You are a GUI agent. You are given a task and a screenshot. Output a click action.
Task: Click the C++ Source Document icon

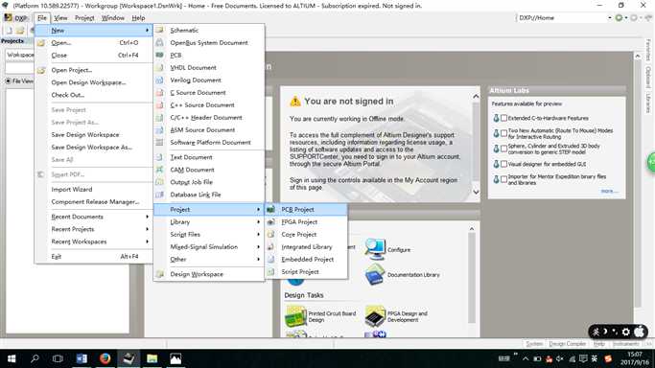pos(159,105)
